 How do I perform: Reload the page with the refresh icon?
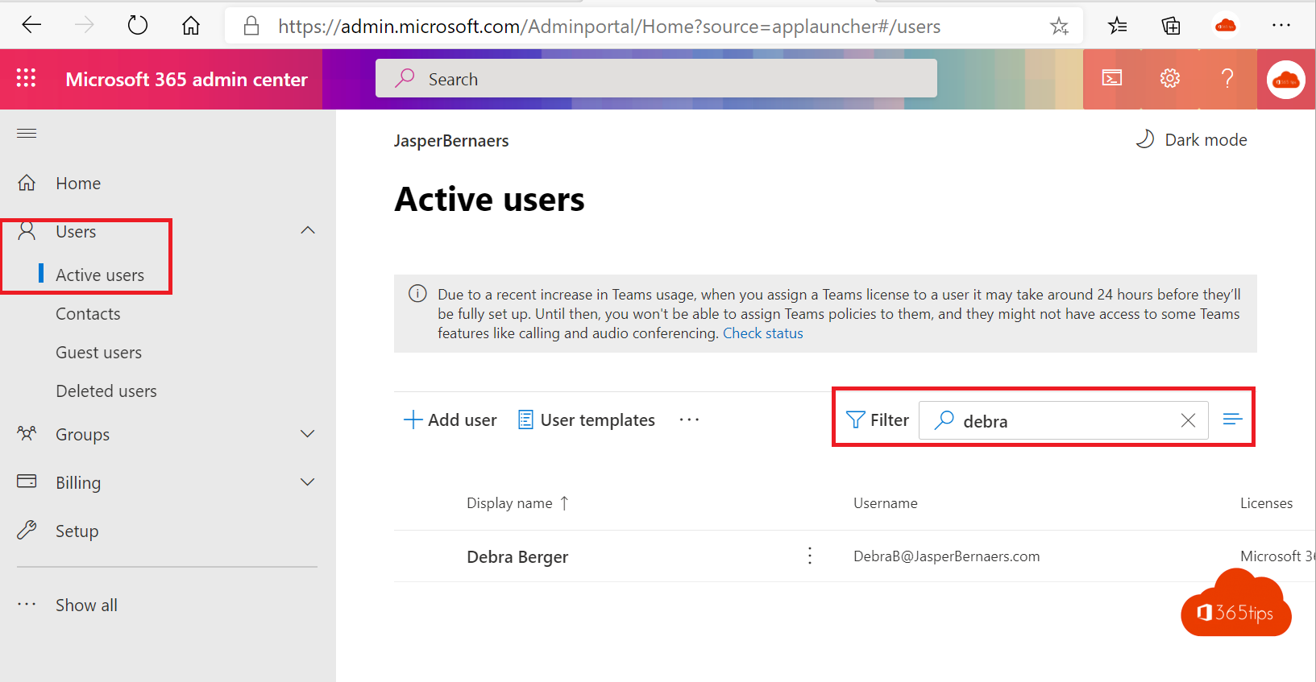[x=138, y=25]
